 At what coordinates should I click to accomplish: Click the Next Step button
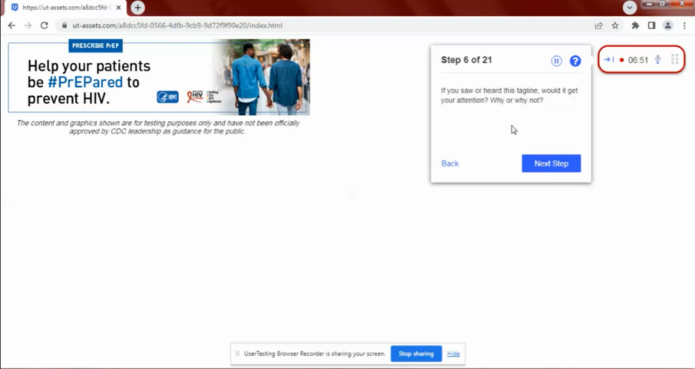click(x=551, y=163)
